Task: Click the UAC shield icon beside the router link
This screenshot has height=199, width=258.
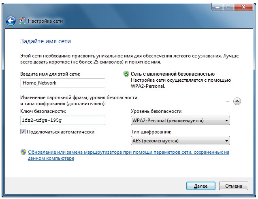Action: click(23, 152)
